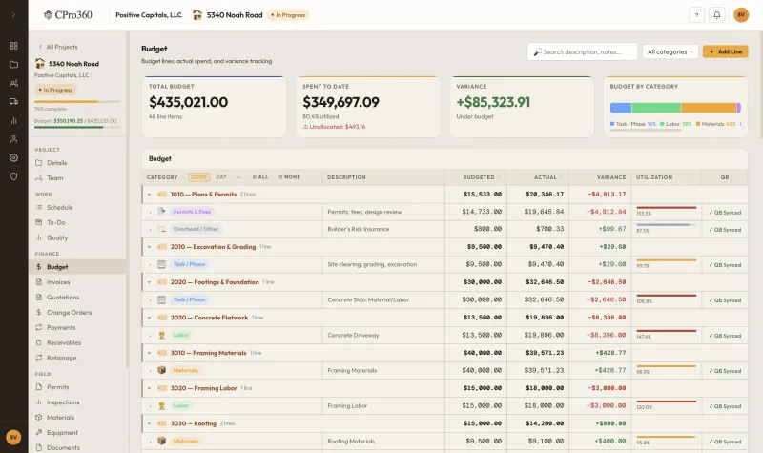
Task: Collapse the 3020 Framing Labor group
Action: click(x=150, y=388)
